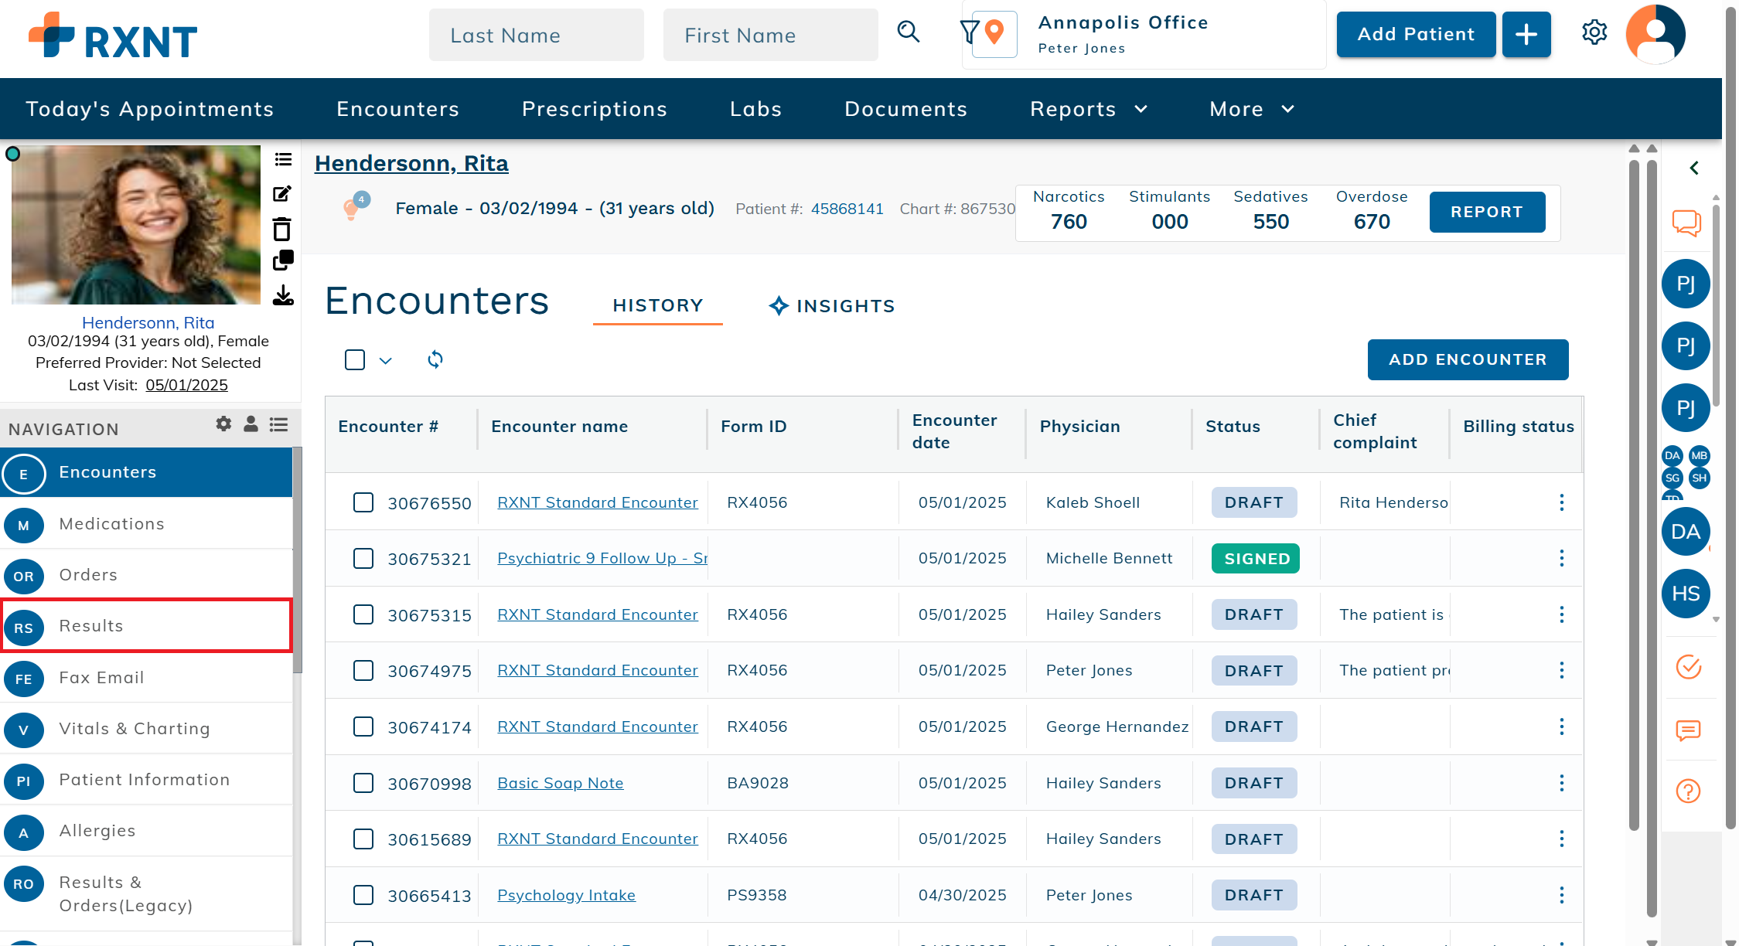Open the Hendersonn, Rita heading link

click(411, 163)
